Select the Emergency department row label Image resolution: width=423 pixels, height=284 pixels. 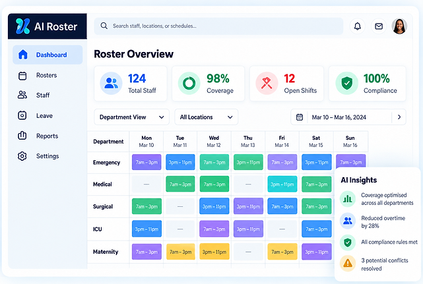[106, 163]
